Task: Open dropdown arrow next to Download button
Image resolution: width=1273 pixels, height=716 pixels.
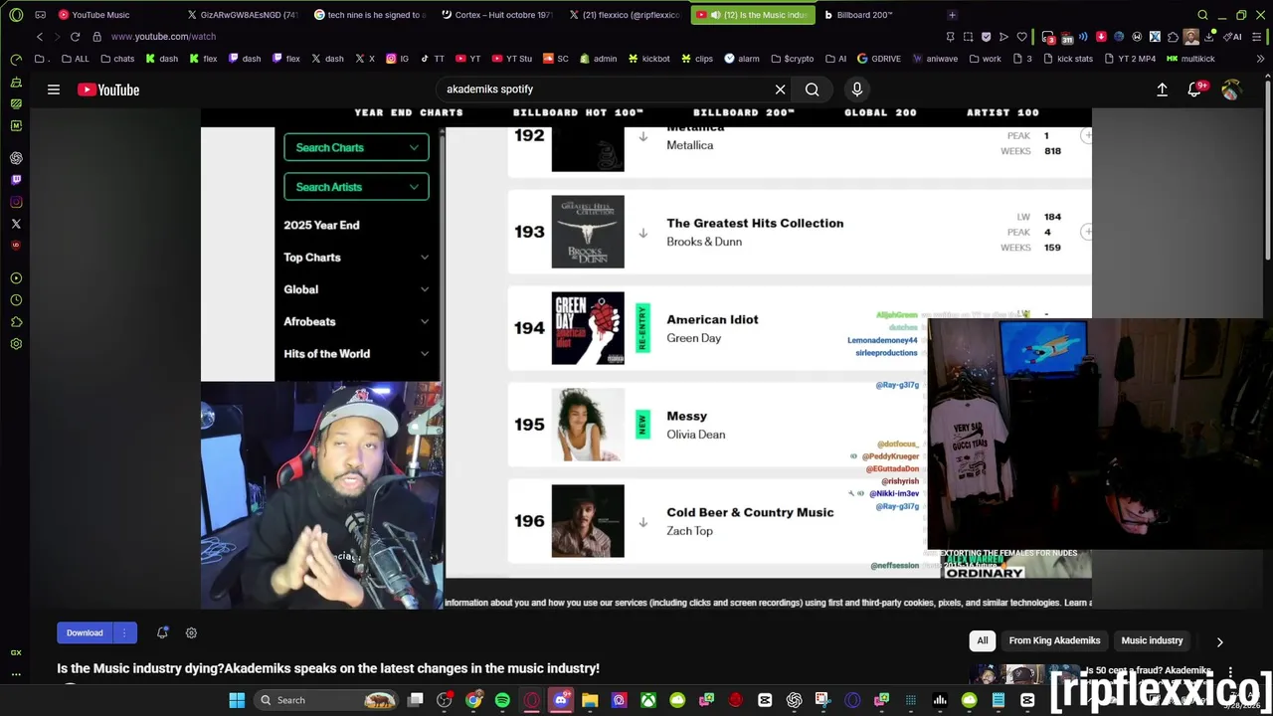Action: (x=124, y=632)
